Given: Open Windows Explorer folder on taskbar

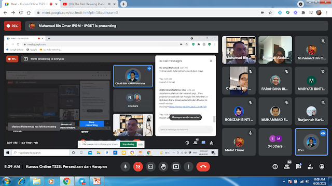Looking at the screenshot, I should pyautogui.click(x=36, y=181).
